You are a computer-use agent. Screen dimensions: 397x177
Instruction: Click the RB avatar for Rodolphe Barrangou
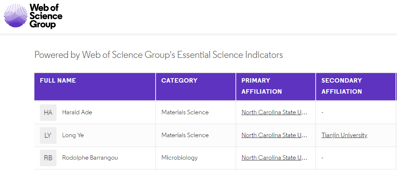(x=48, y=158)
